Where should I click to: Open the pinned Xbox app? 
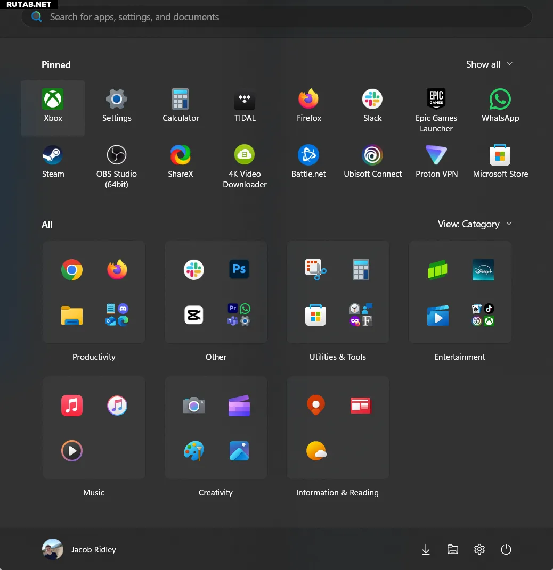click(x=53, y=108)
